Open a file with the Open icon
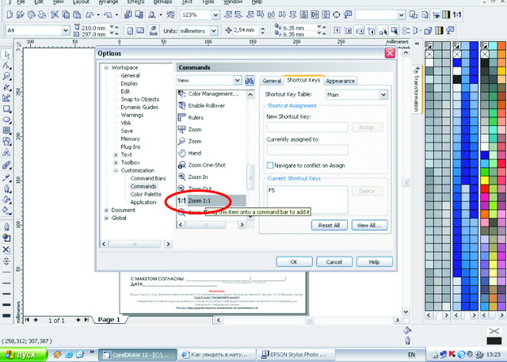The image size is (507, 362). click(21, 14)
